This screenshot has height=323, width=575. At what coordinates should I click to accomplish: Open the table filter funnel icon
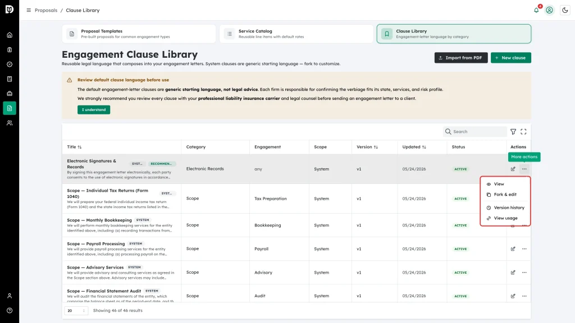pos(513,131)
